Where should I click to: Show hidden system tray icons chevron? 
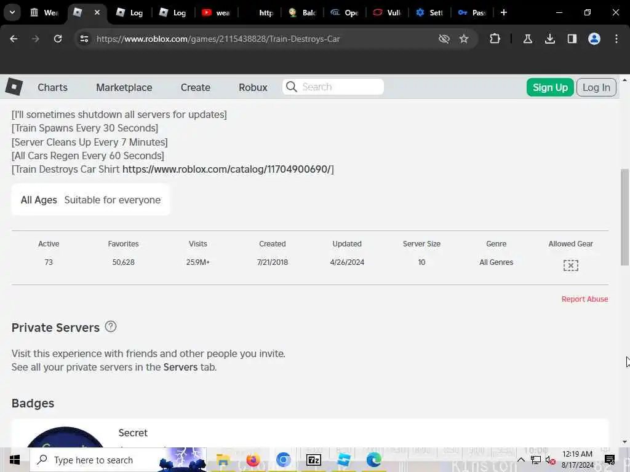click(x=520, y=460)
